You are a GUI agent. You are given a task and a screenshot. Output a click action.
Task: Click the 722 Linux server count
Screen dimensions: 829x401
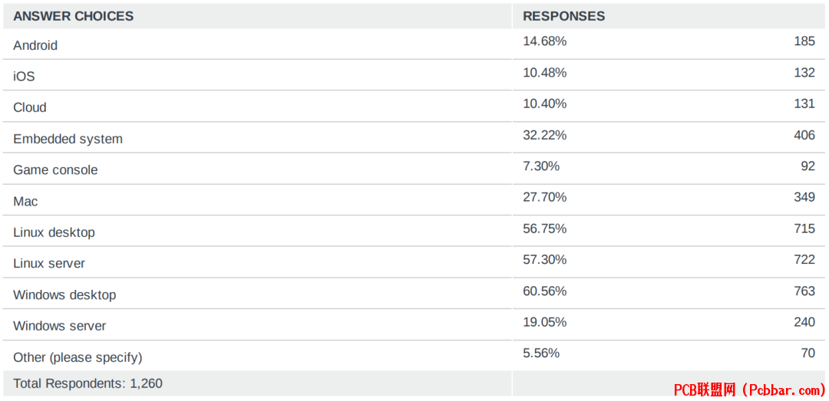[x=804, y=259]
